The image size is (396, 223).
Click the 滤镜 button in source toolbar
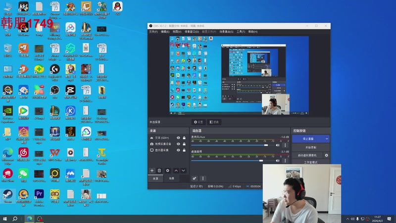tap(214, 122)
